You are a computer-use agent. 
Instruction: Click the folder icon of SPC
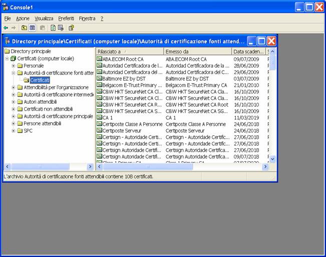20,131
